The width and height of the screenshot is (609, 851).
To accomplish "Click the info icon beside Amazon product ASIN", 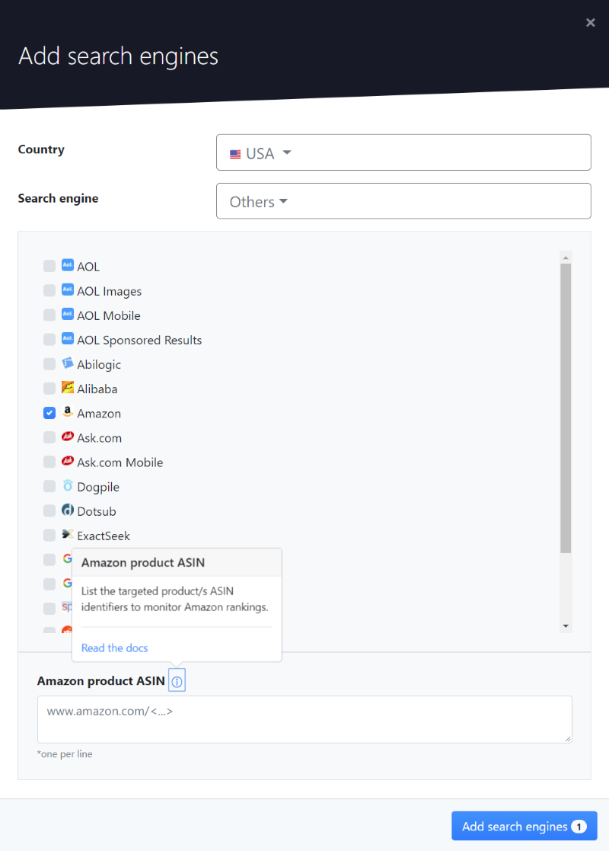I will click(x=177, y=681).
